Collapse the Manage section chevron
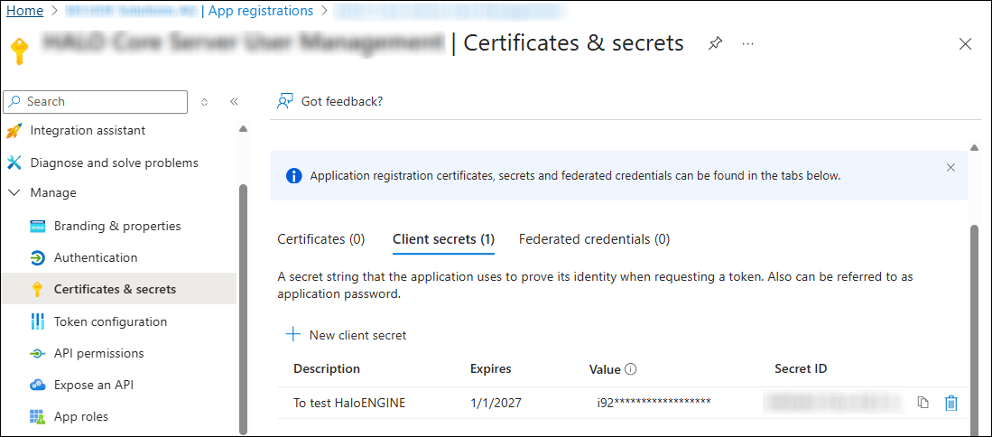Image resolution: width=992 pixels, height=437 pixels. tap(14, 192)
